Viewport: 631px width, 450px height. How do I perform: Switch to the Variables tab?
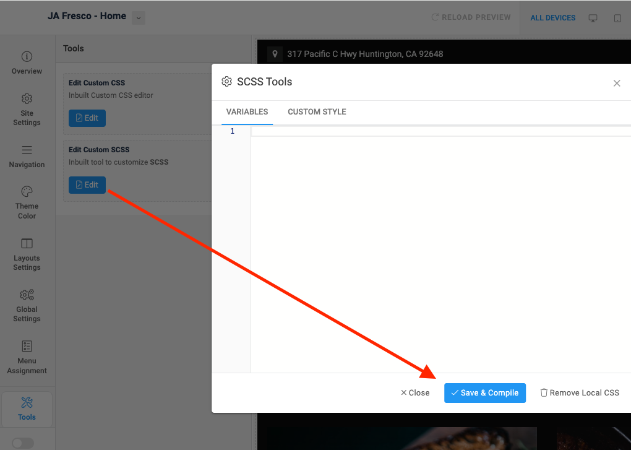point(247,112)
